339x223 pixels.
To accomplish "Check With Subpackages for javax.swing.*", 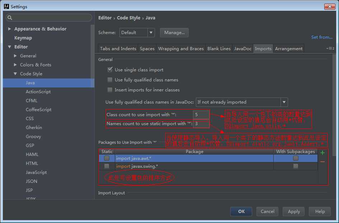I will pos(296,166).
